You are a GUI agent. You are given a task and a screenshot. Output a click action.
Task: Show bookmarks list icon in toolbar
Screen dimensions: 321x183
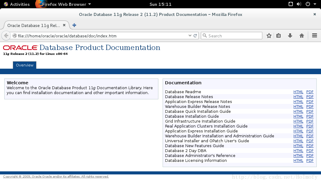coord(279,36)
